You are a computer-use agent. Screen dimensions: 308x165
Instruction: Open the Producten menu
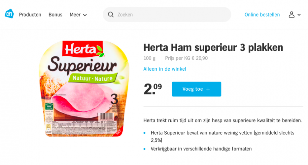tap(30, 15)
